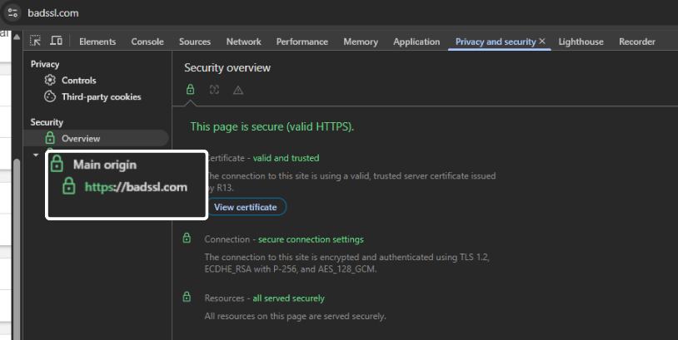
Task: Switch to the Memory tab
Action: pos(361,42)
